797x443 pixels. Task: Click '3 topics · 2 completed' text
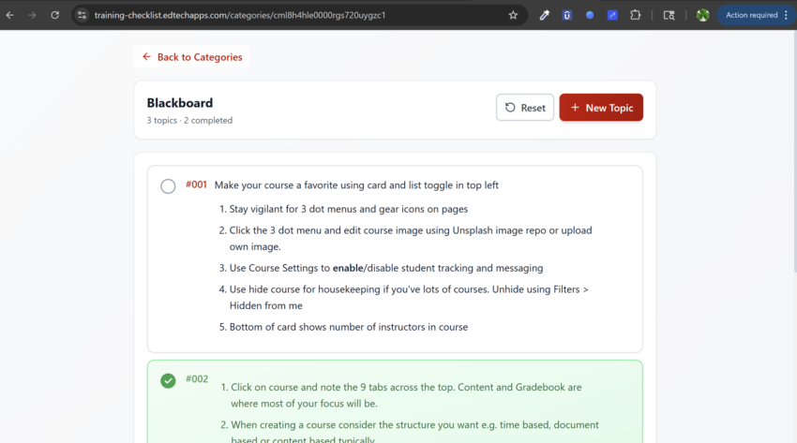coord(189,120)
